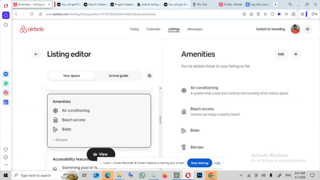Open Opera sidebar three-dots more menu
This screenshot has height=180, width=320.
[x=6, y=165]
